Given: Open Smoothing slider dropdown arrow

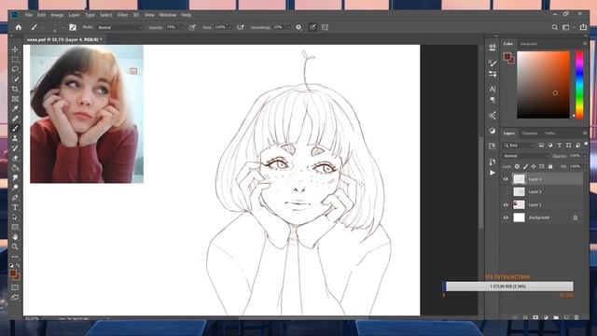Looking at the screenshot, I should [288, 28].
